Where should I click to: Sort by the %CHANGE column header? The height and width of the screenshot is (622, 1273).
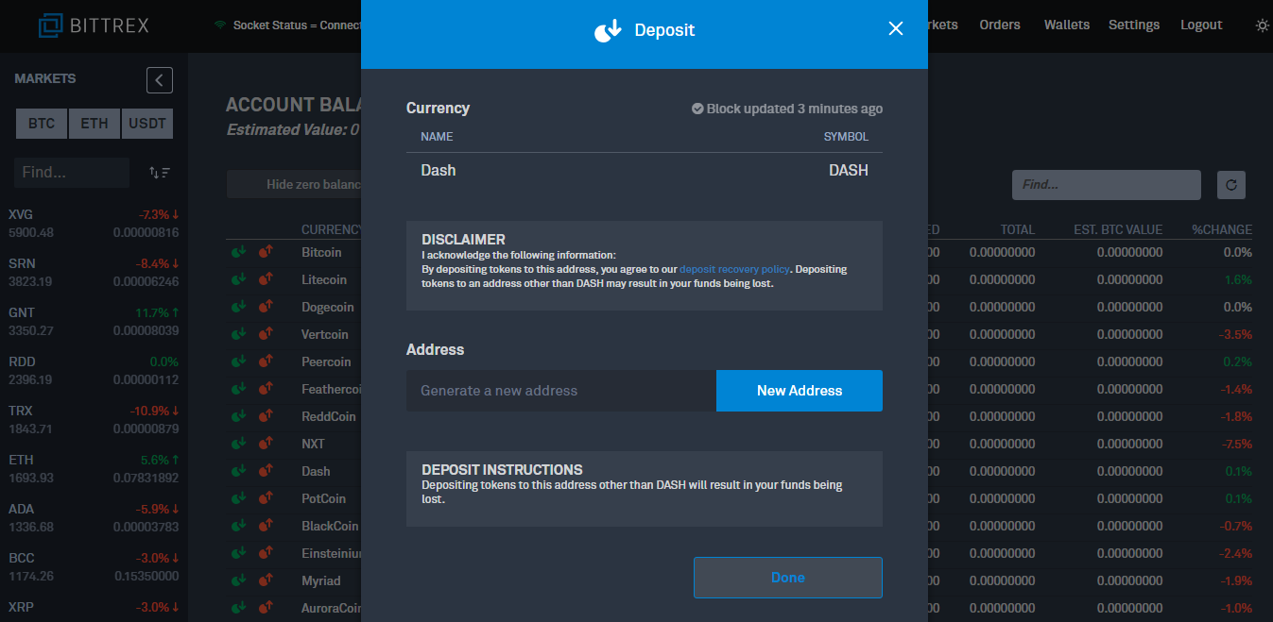pyautogui.click(x=1221, y=229)
